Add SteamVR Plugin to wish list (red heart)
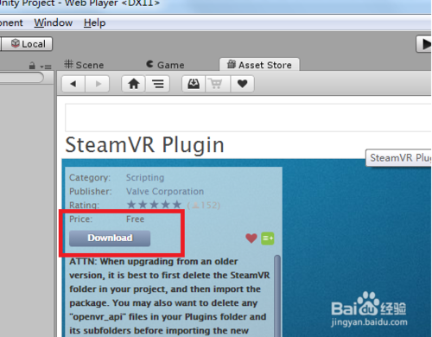Image resolution: width=432 pixels, height=337 pixels. click(x=251, y=238)
